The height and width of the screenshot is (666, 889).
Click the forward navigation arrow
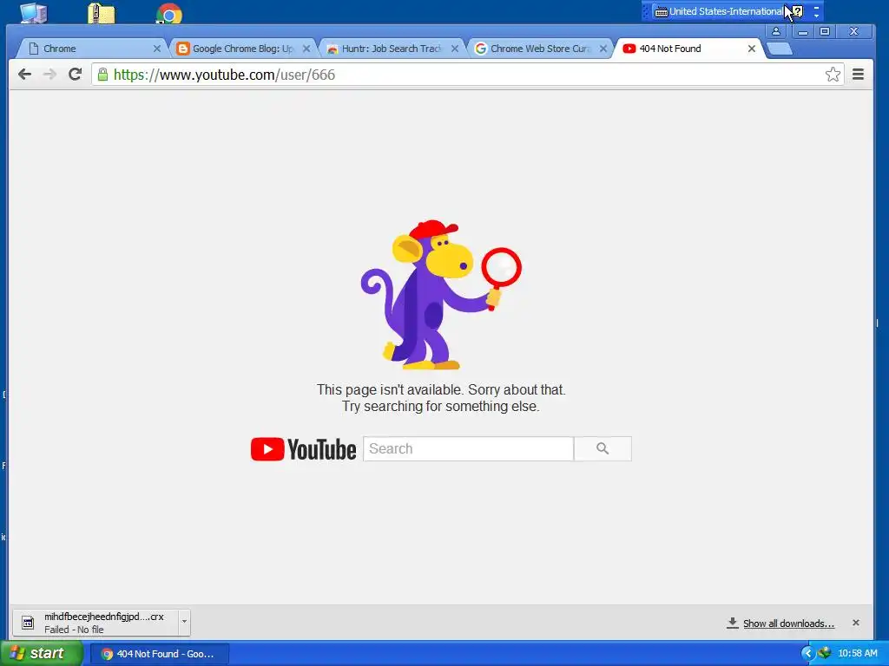click(x=49, y=75)
